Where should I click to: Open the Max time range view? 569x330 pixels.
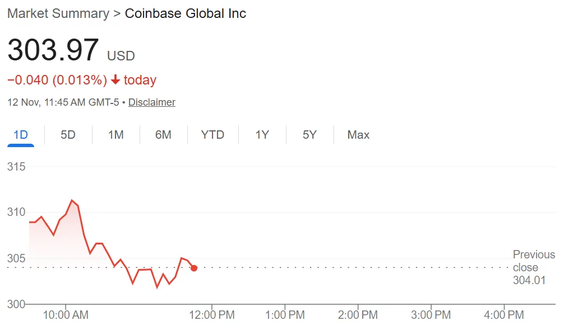(x=358, y=135)
